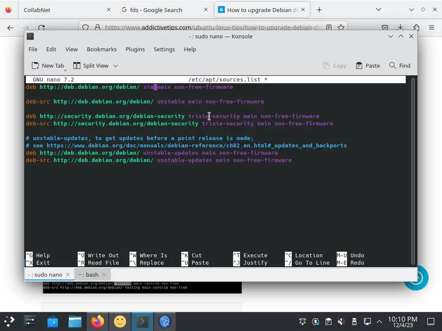Open the clock showing 10:10 PM
Viewport: 442px width, 331px height.
[x=403, y=322]
